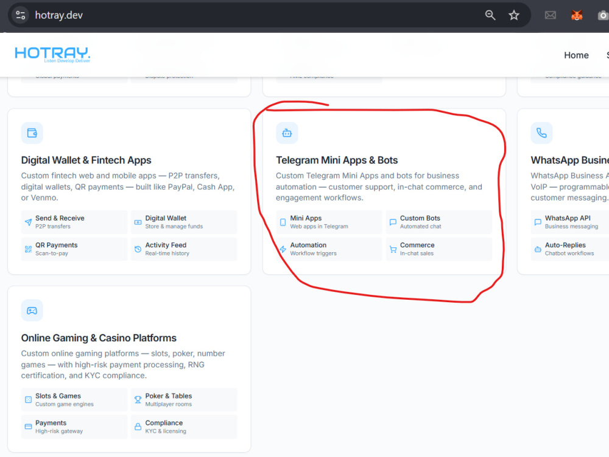Image resolution: width=609 pixels, height=457 pixels.
Task: Open the Online Gaming & Casino Platforms heading
Action: (99, 338)
